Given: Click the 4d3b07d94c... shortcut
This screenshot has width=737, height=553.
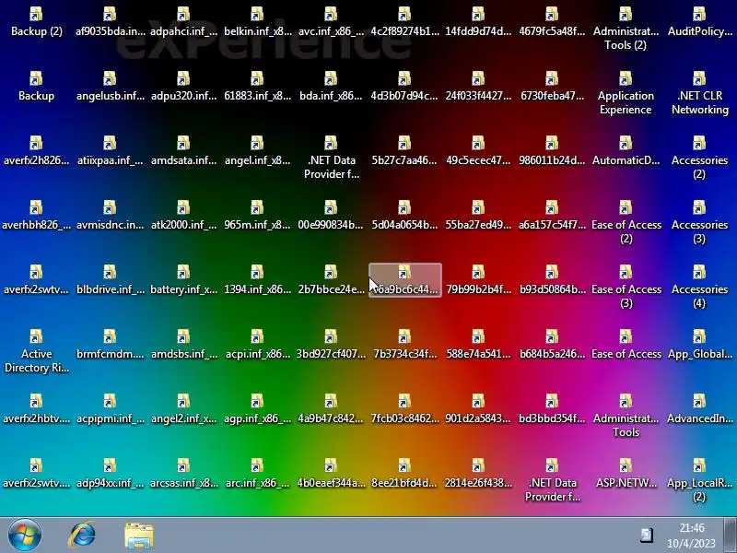Looking at the screenshot, I should (x=404, y=86).
